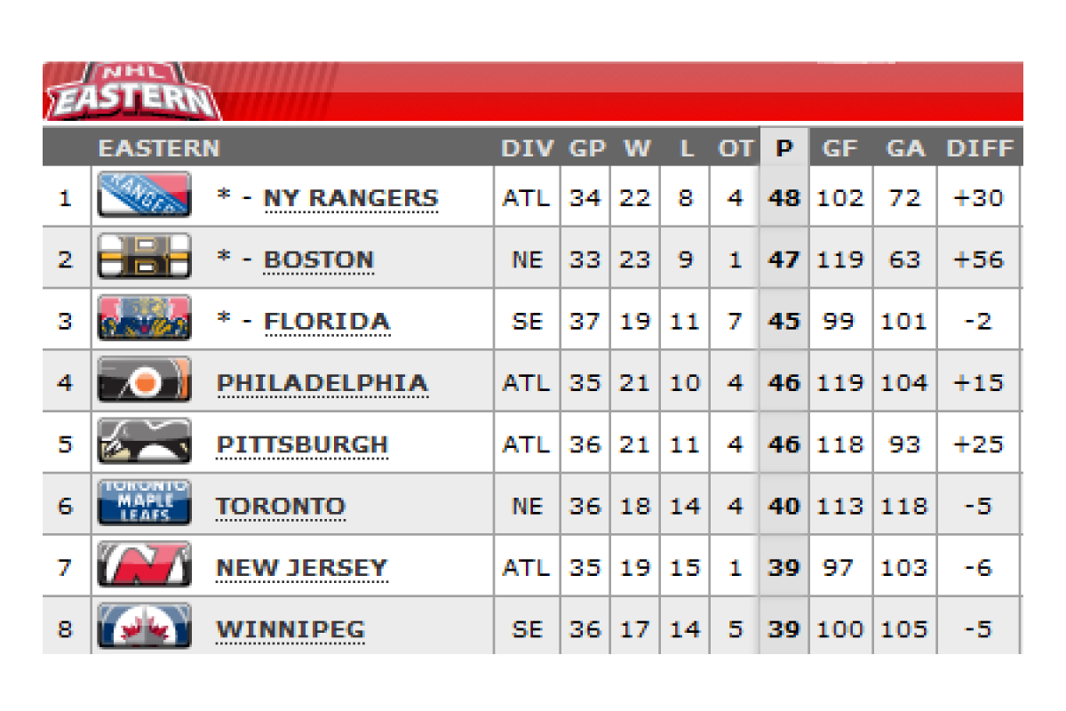Image resolution: width=1066 pixels, height=711 pixels.
Task: Open the NY Rangers team link
Action: tap(351, 197)
